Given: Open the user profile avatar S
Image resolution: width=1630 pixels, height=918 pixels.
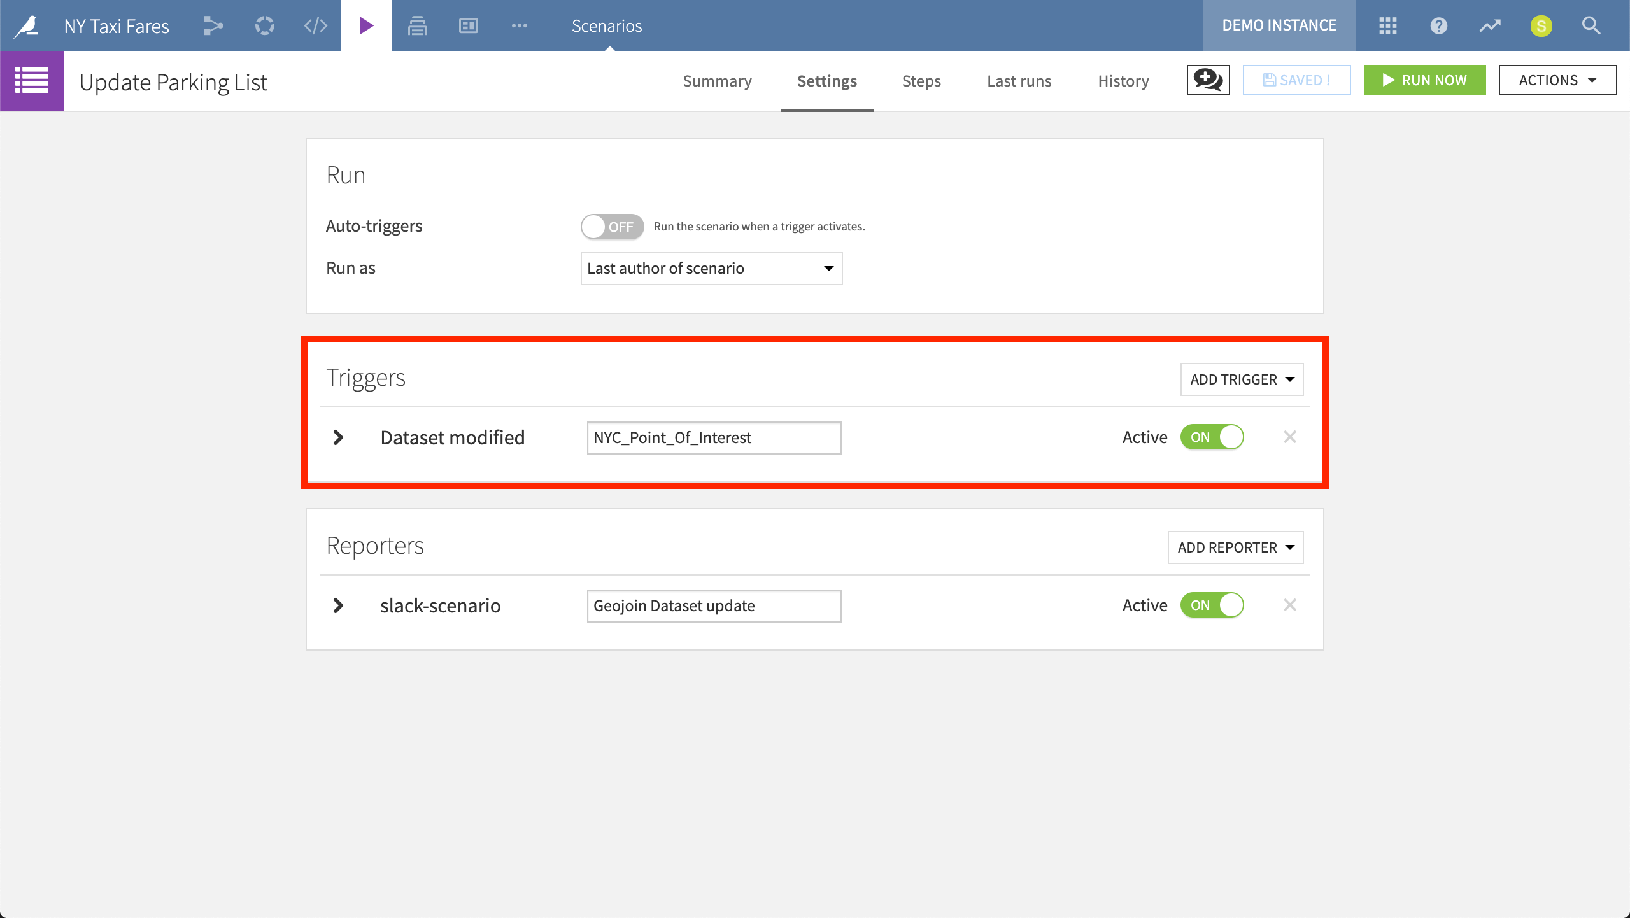Looking at the screenshot, I should click(1541, 26).
